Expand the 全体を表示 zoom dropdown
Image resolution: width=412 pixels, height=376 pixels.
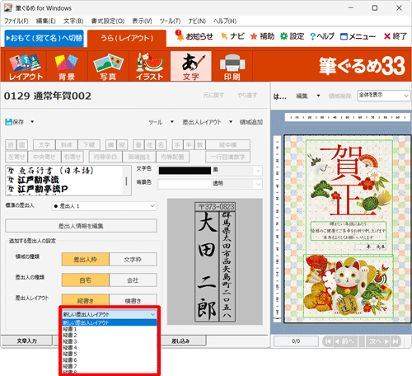tap(383, 96)
